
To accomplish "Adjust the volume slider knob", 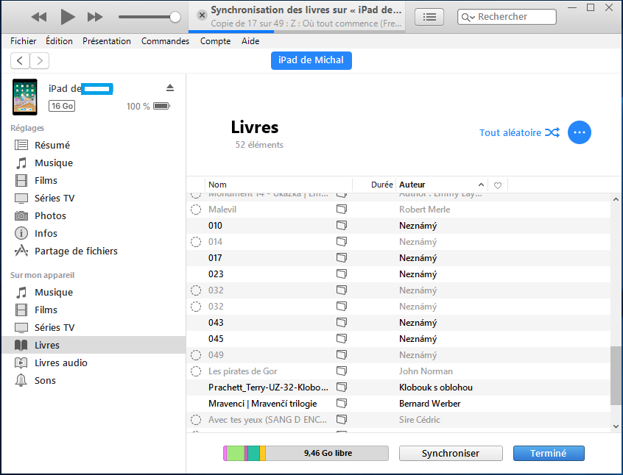I will [x=175, y=17].
